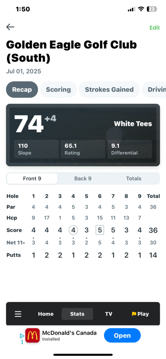Tap the ad info triangle icon
This screenshot has height=359, width=166.
tap(22, 336)
